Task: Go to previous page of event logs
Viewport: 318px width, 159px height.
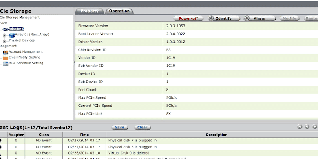Action: [x=307, y=127]
